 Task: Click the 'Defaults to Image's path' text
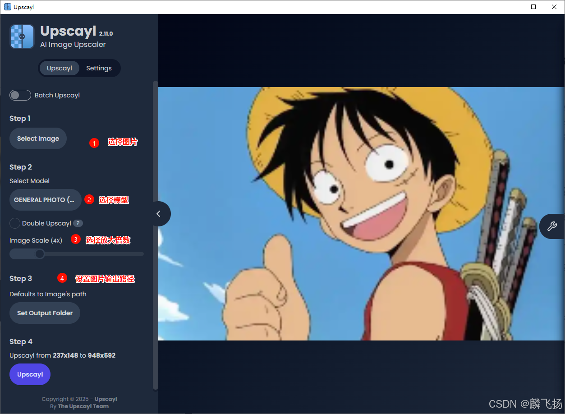tap(48, 294)
